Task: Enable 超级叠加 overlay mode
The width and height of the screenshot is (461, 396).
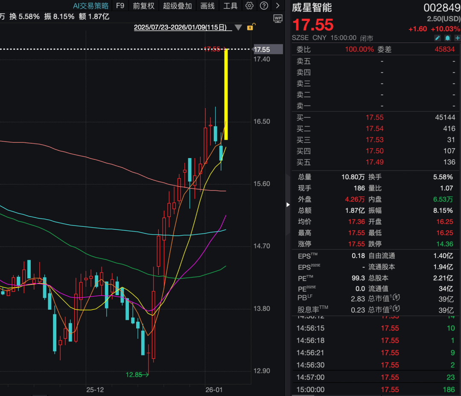Action: tap(177, 6)
